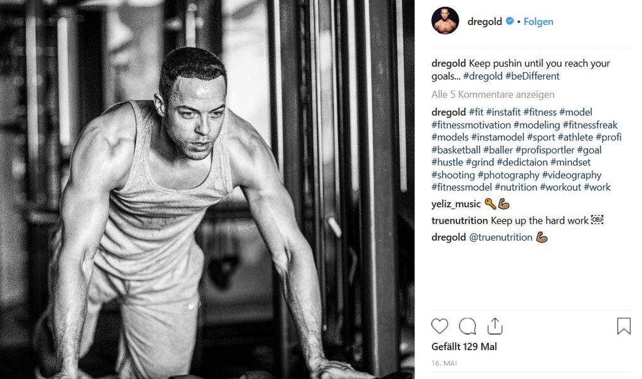The height and width of the screenshot is (379, 642).
Task: Click the black-and-white gym photo
Action: pos(207,189)
